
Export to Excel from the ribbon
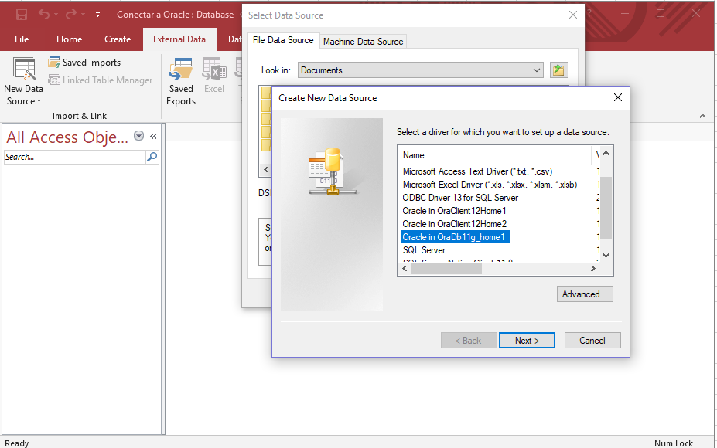214,76
